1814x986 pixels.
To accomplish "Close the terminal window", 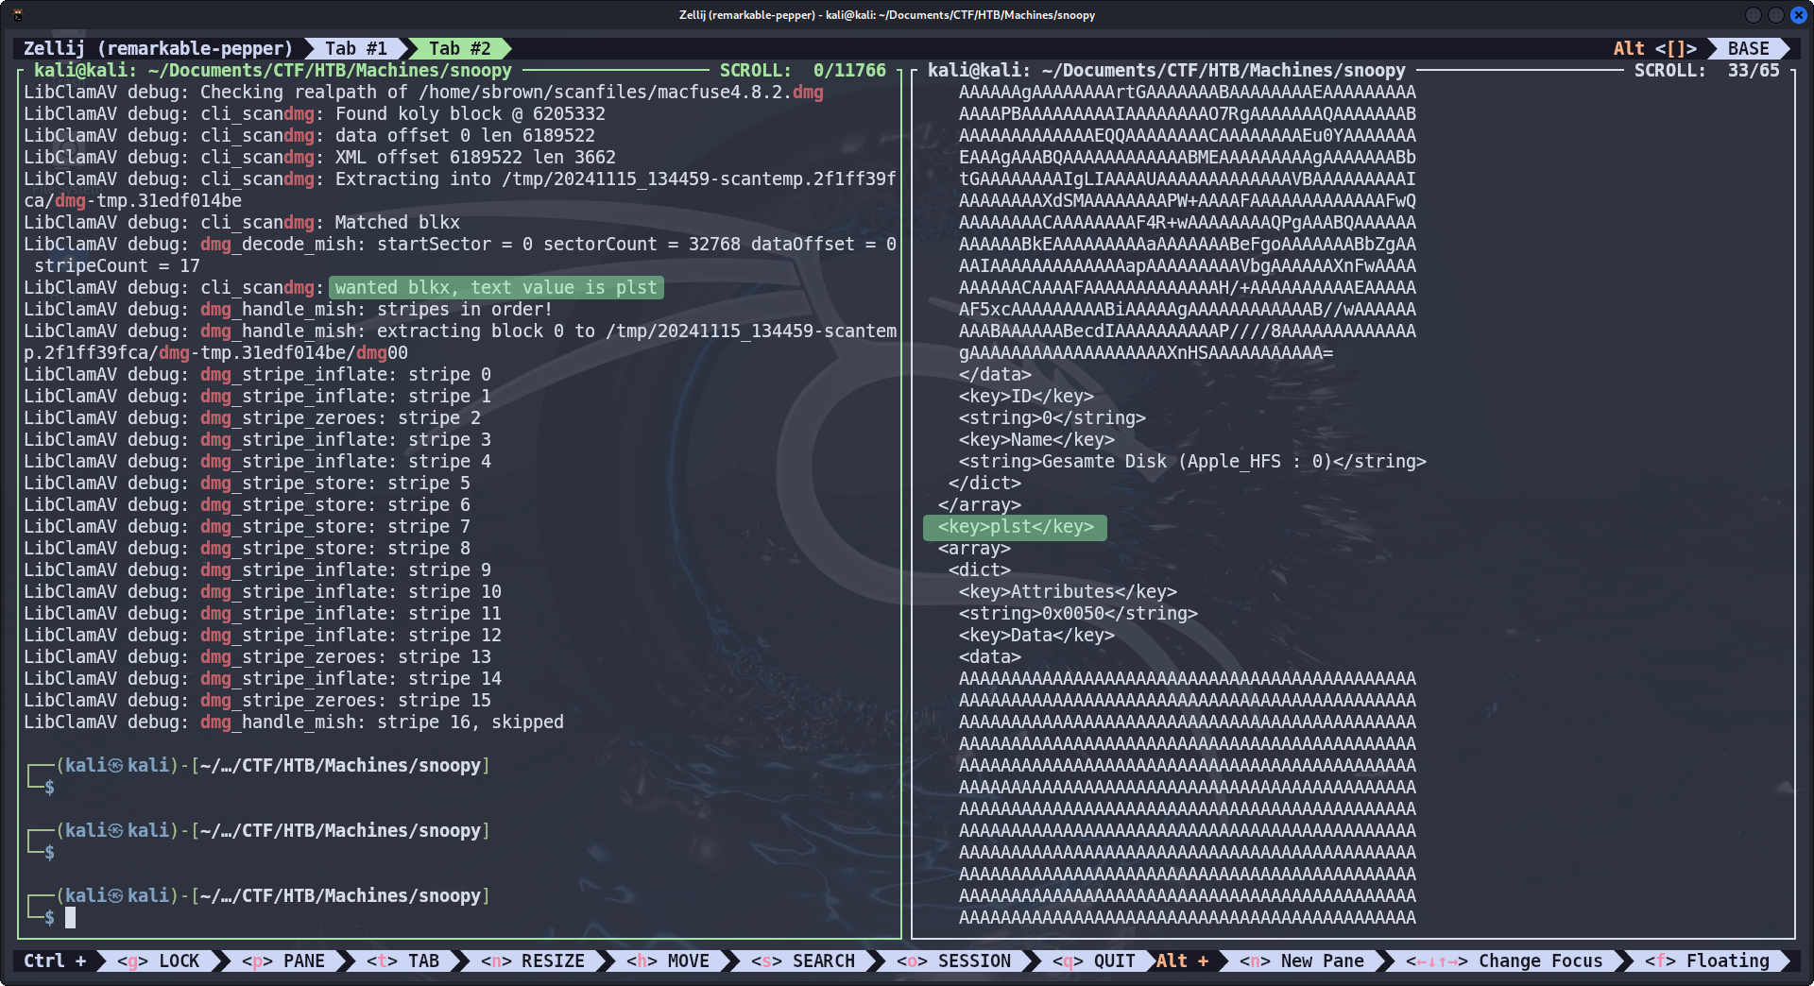I will [1798, 15].
